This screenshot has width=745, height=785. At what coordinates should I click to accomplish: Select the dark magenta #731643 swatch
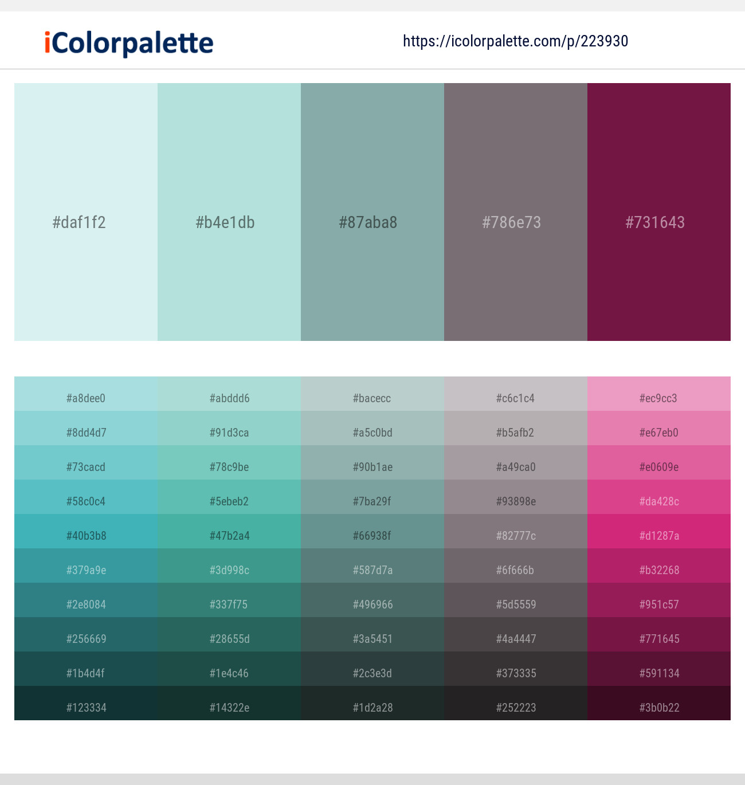pos(659,212)
